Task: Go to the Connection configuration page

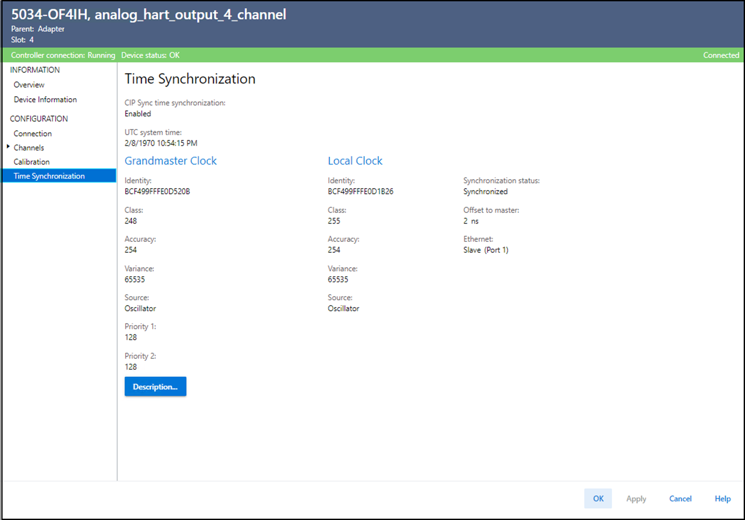Action: pyautogui.click(x=33, y=134)
